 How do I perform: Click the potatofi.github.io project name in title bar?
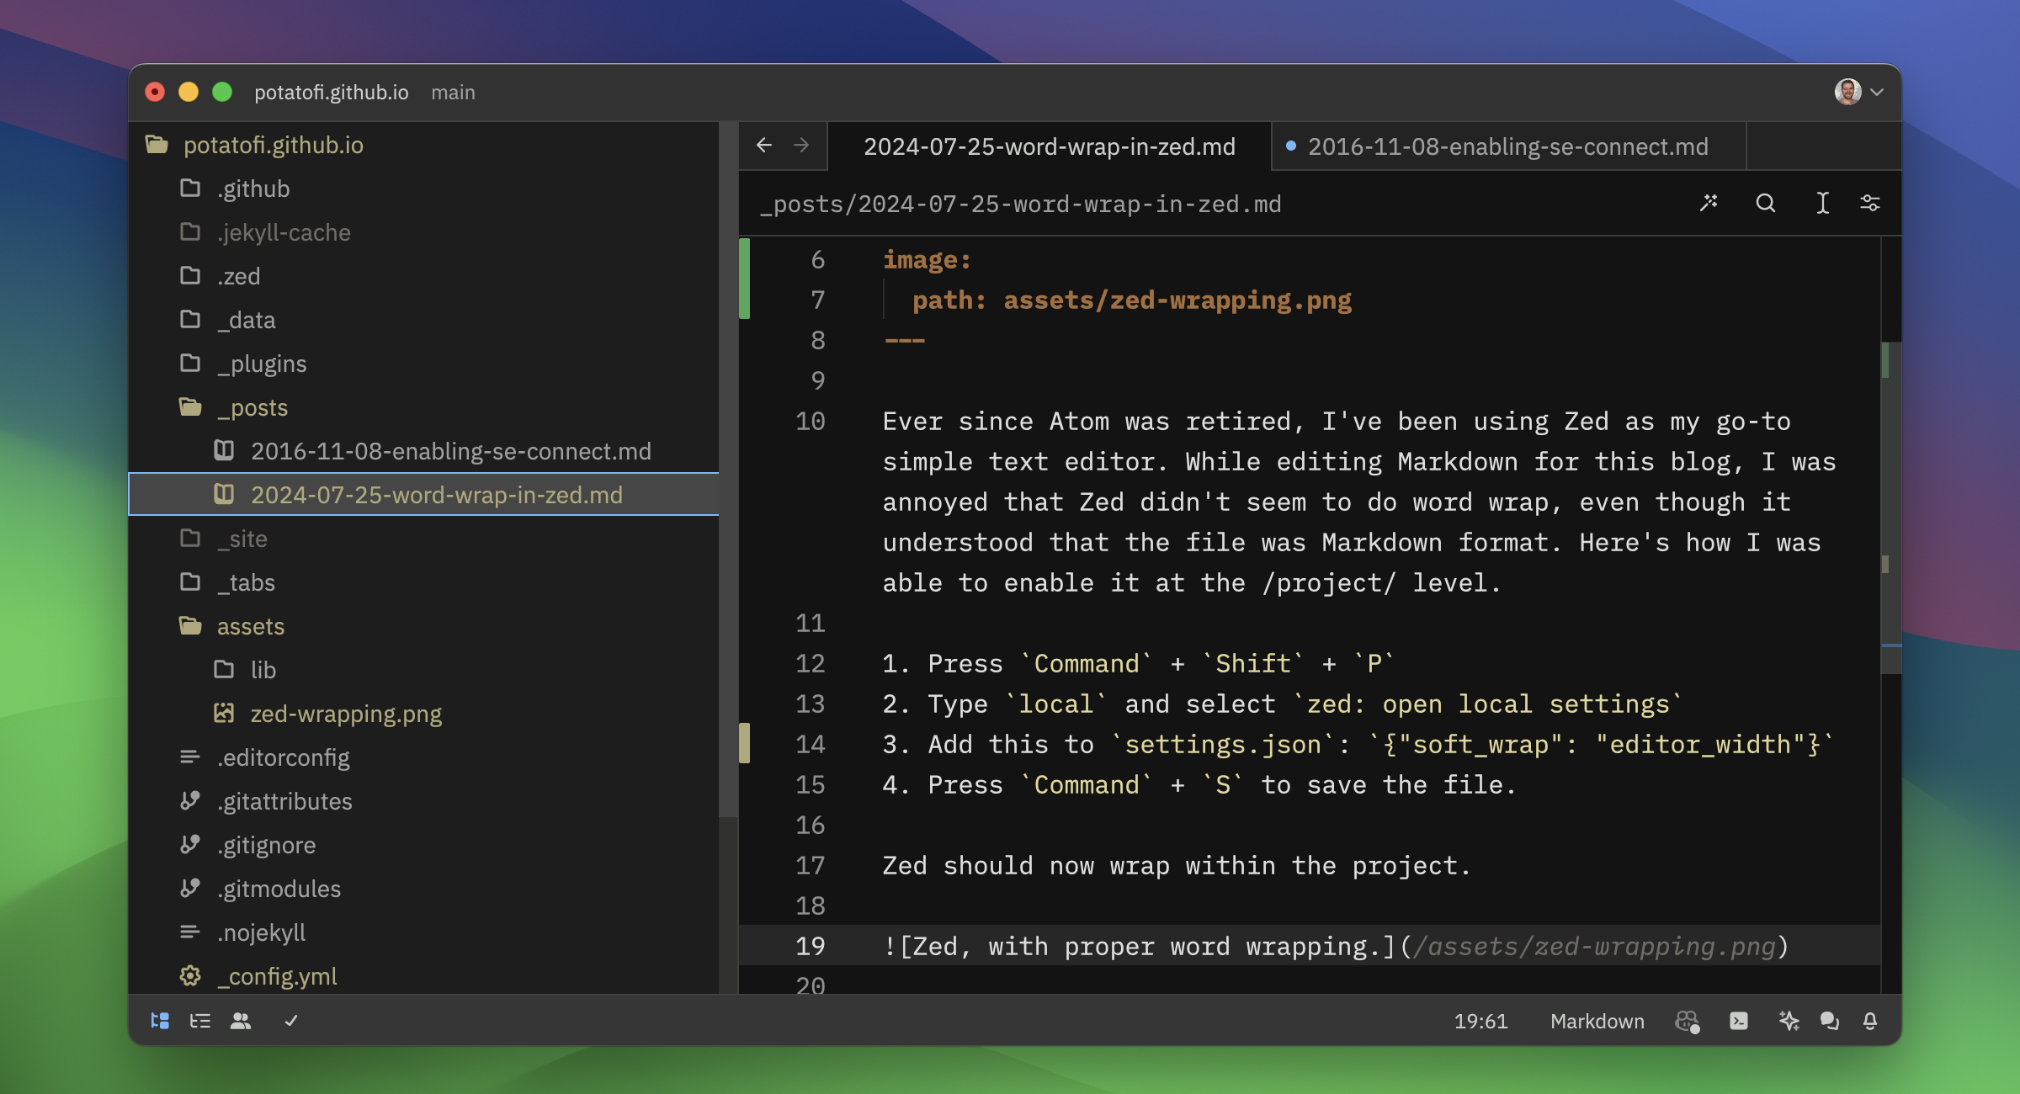pyautogui.click(x=332, y=92)
